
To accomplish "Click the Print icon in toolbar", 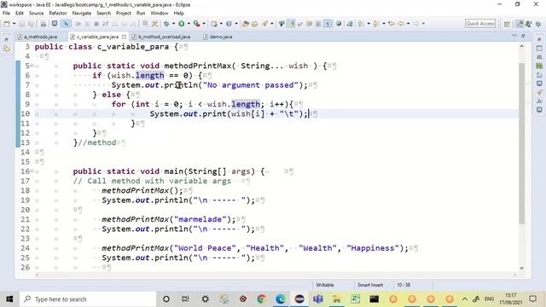I will click(x=44, y=24).
